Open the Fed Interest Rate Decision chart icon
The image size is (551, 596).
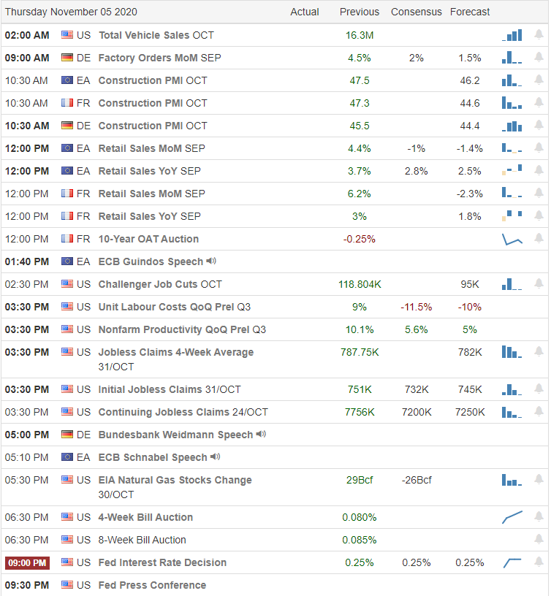click(x=512, y=562)
